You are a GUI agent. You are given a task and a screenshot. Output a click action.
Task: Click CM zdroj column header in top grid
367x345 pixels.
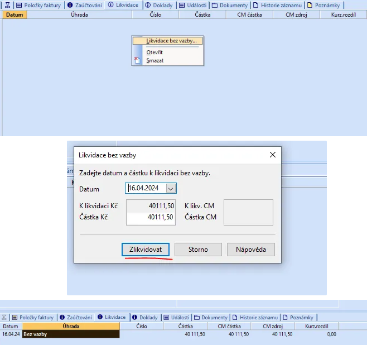point(296,15)
